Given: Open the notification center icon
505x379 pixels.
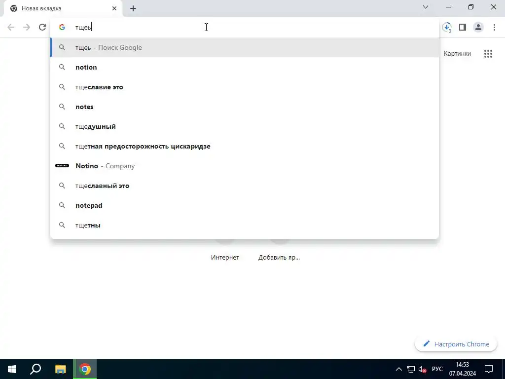Looking at the screenshot, I should (x=489, y=369).
